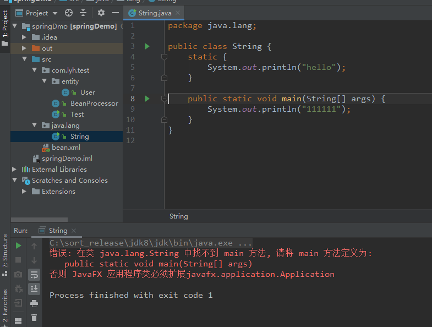The height and width of the screenshot is (327, 432).
Task: Fold the main method at line 8
Action: 164,99
